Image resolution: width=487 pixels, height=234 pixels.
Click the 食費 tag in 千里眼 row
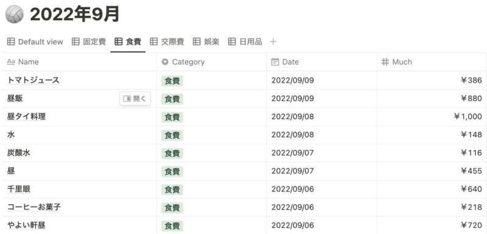[x=172, y=190]
